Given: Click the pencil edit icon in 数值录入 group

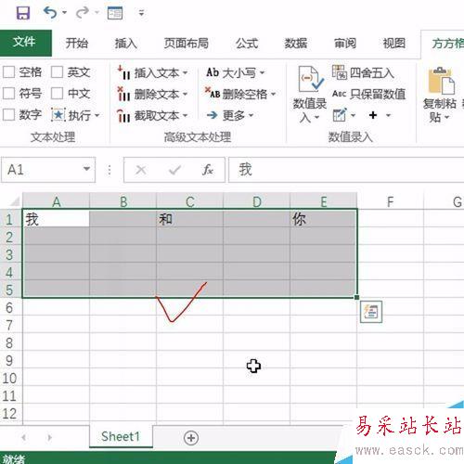Looking at the screenshot, I should tap(340, 115).
